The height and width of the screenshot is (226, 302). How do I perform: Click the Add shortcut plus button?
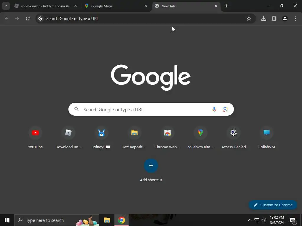(151, 166)
